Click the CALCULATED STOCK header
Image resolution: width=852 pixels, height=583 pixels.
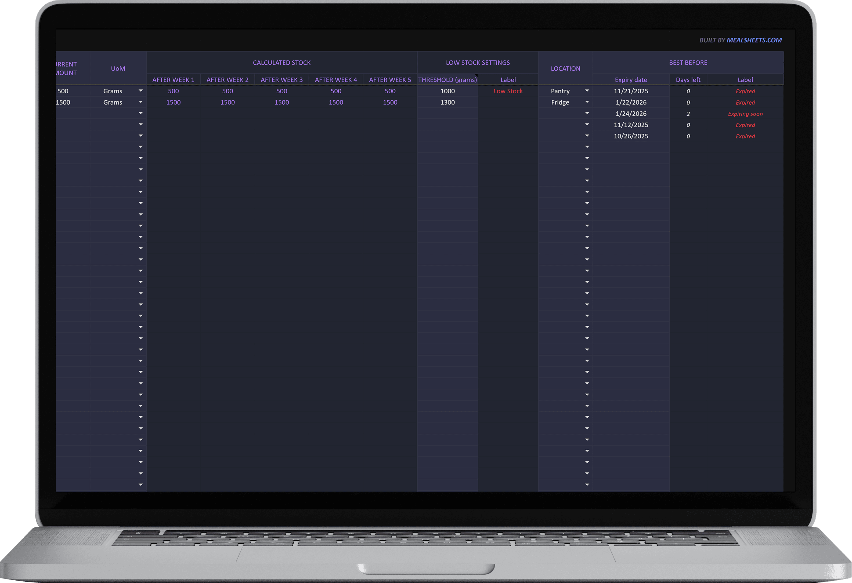(x=281, y=63)
